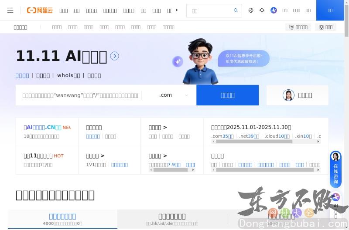Click left arrow of the .com price list scrollbar
The height and width of the screenshot is (230, 349).
(214, 142)
